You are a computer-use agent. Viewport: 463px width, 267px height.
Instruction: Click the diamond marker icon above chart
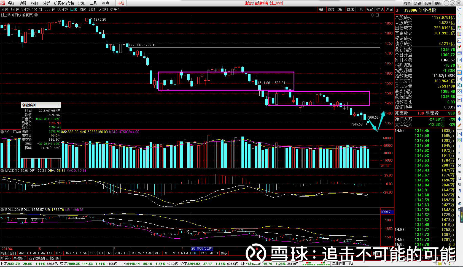point(373,15)
